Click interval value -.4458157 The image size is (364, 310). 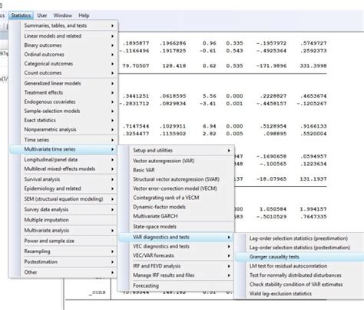pos(271,104)
